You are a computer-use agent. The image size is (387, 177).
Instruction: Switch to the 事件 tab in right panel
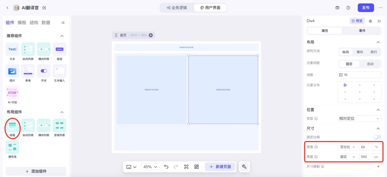pyautogui.click(x=362, y=31)
